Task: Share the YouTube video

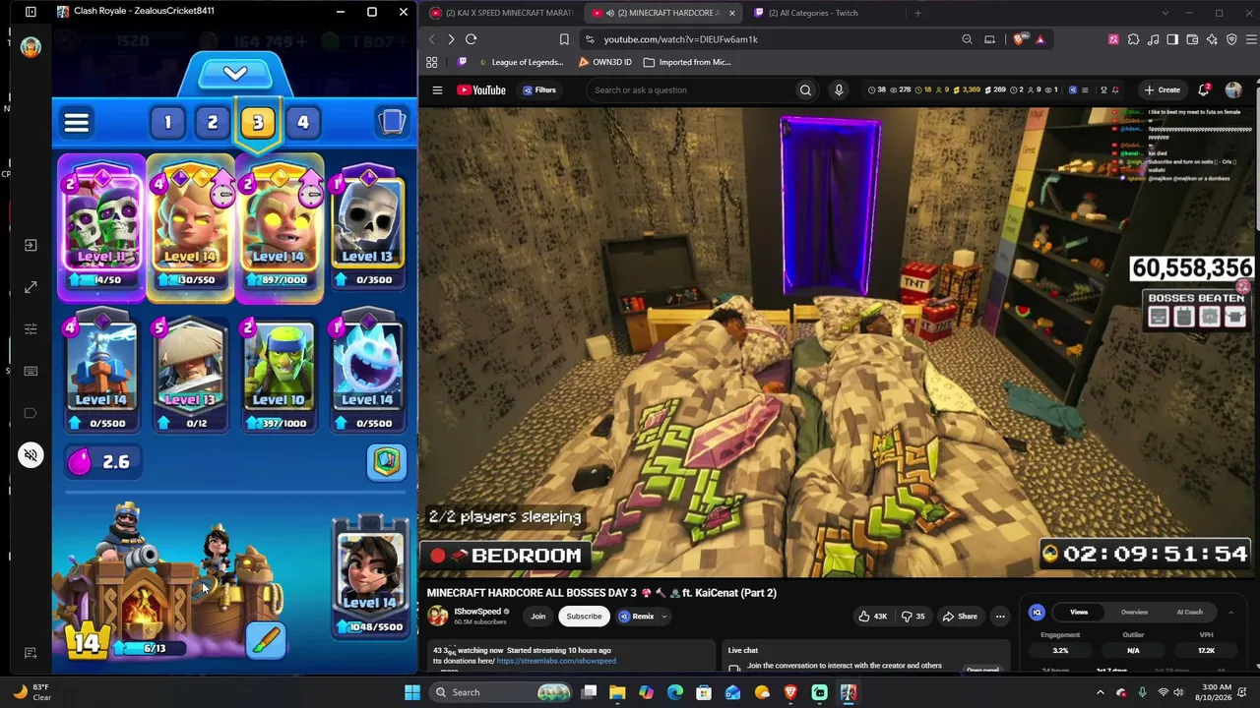Action: coord(960,617)
